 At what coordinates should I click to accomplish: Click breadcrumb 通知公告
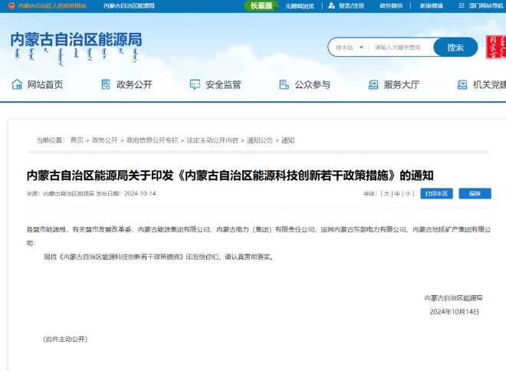(x=260, y=140)
